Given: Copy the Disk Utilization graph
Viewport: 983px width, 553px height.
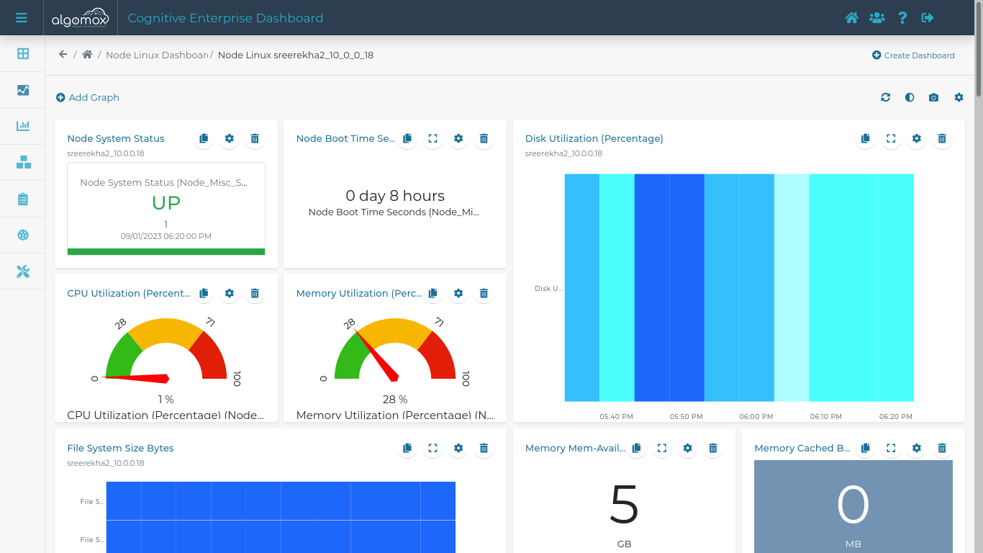Looking at the screenshot, I should pos(865,138).
